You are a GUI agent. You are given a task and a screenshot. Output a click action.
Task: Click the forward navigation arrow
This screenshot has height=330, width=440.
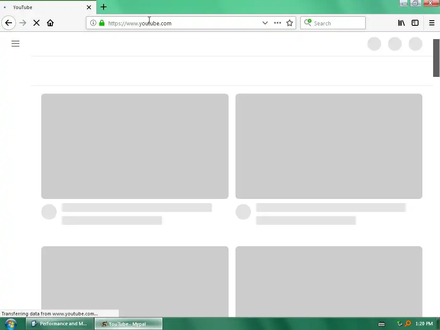click(23, 23)
